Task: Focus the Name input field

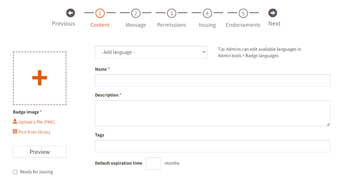Action: point(213,80)
